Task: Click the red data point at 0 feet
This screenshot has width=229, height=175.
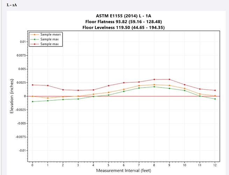Action: coord(33,85)
